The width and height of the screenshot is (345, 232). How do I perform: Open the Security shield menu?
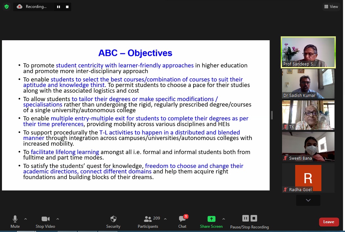pyautogui.click(x=113, y=222)
